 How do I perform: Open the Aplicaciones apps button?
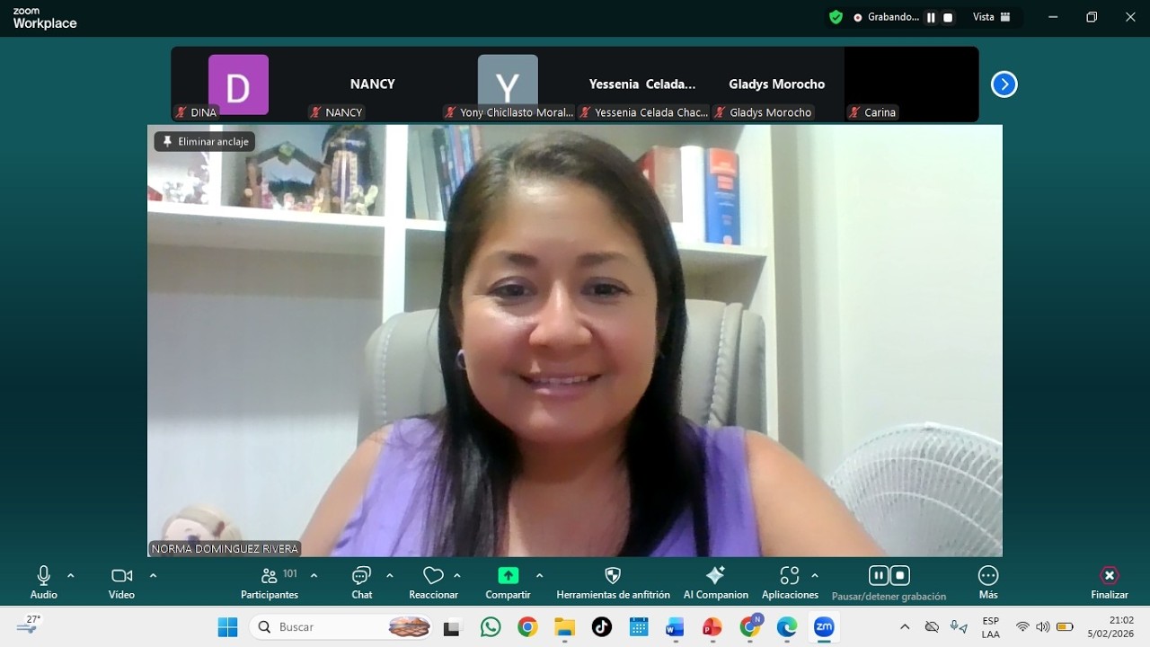(x=790, y=582)
